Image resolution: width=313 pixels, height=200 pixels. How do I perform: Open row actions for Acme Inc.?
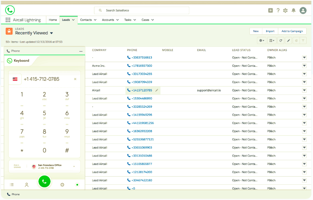[x=304, y=66]
